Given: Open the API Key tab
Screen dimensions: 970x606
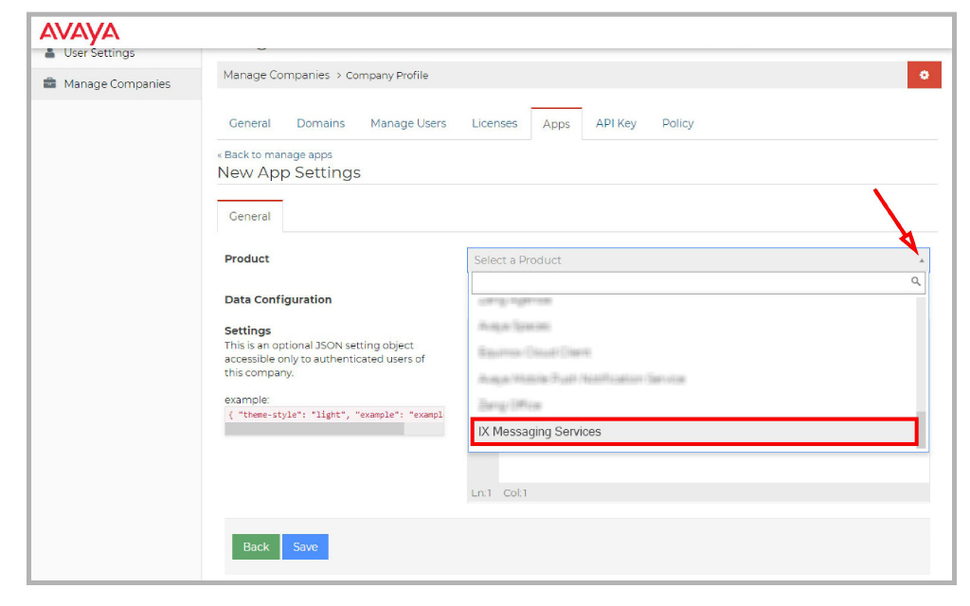Looking at the screenshot, I should 616,123.
